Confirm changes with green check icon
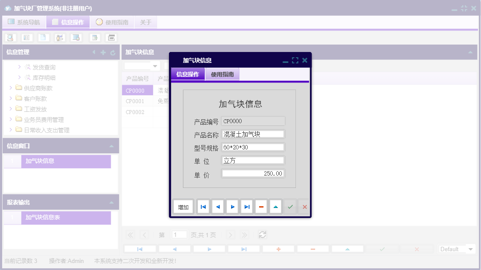 290,206
